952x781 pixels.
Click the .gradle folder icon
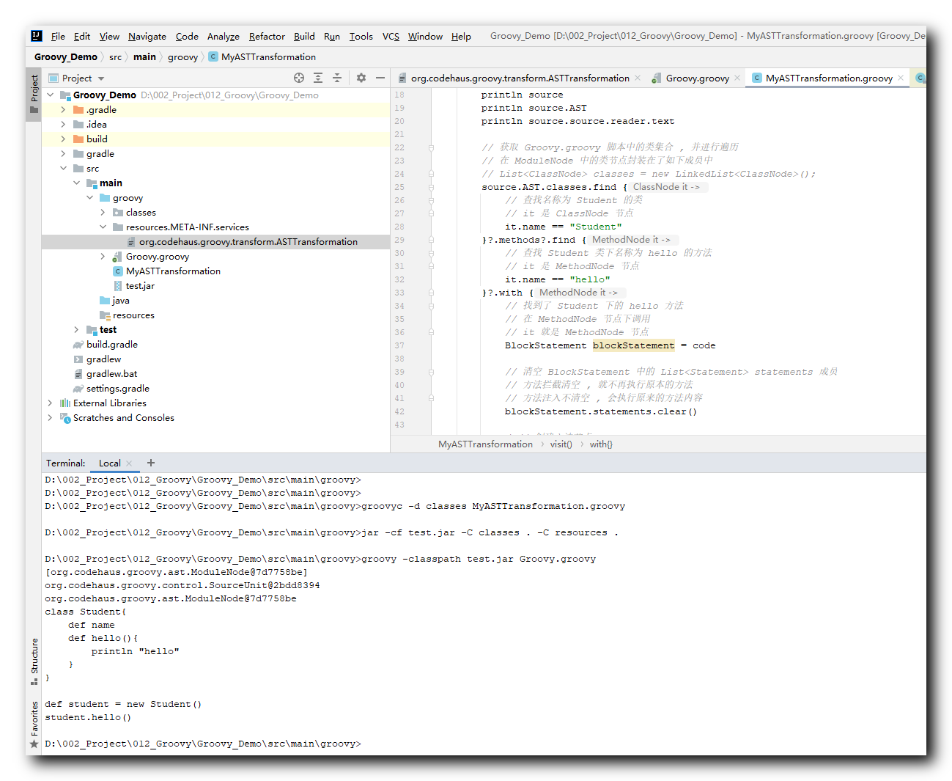(78, 110)
